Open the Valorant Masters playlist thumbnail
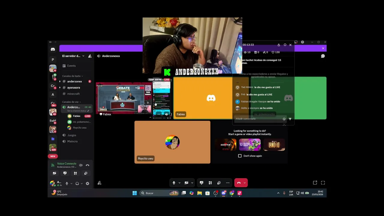Image resolution: width=384 pixels, height=216 pixels. [250, 145]
